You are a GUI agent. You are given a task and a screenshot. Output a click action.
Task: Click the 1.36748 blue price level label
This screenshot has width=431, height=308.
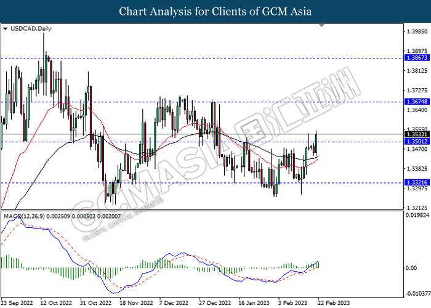tap(417, 102)
